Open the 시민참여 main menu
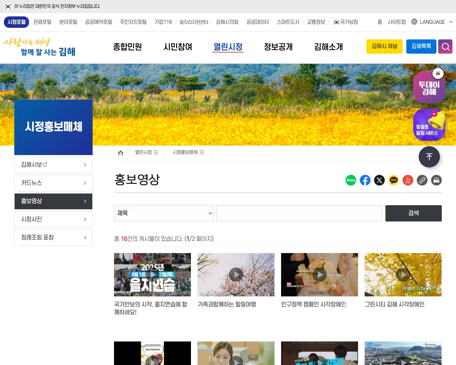This screenshot has height=365, width=456. pos(178,47)
